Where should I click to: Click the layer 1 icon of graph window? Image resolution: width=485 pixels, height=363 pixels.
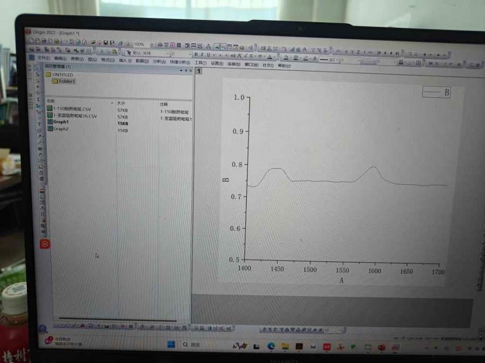pyautogui.click(x=199, y=71)
